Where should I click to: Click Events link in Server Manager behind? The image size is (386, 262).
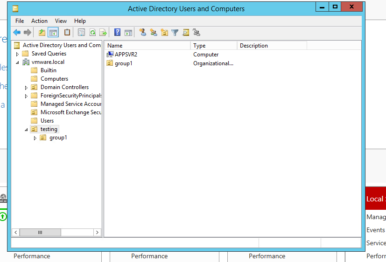click(375, 230)
